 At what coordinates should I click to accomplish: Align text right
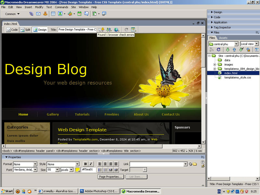(x=110, y=164)
